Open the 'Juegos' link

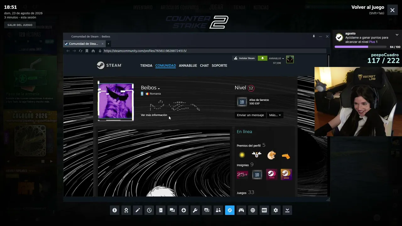[x=242, y=193]
